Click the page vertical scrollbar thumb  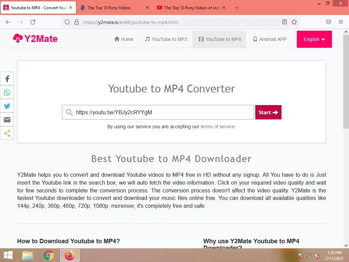click(346, 81)
